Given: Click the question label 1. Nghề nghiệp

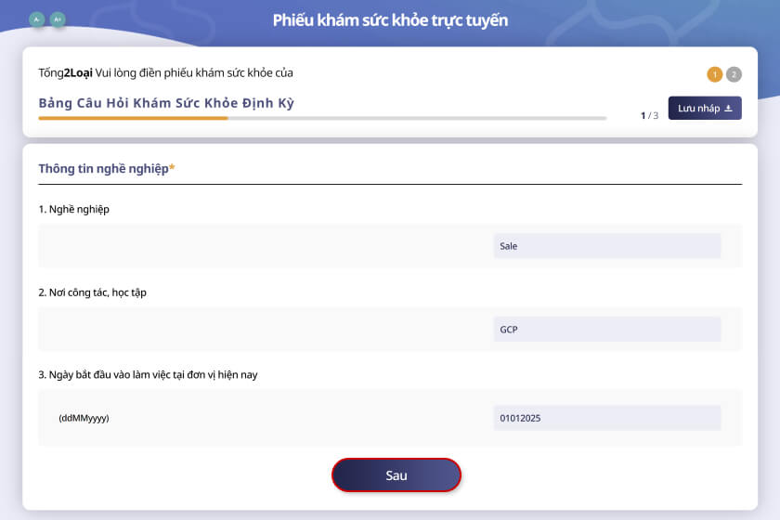Looking at the screenshot, I should (74, 209).
